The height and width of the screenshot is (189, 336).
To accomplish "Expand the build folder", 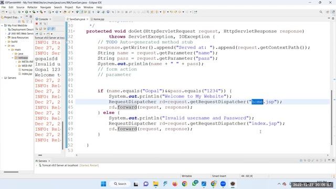I will [6, 41].
